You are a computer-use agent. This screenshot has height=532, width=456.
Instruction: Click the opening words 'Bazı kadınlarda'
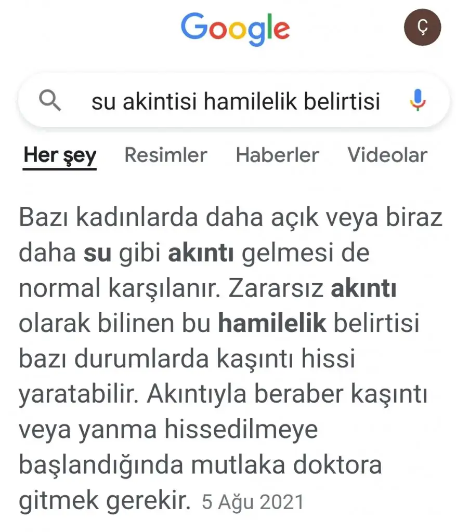click(x=108, y=217)
